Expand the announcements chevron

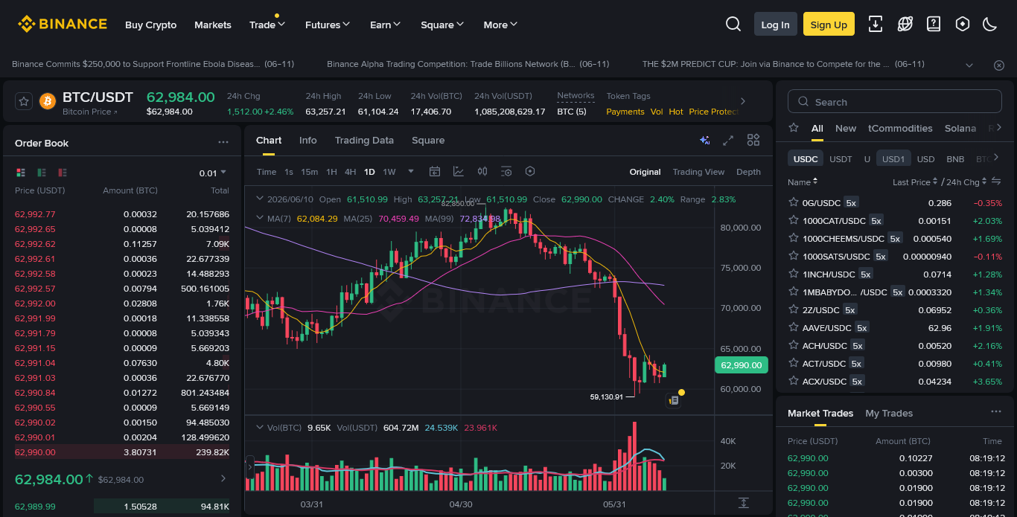969,65
